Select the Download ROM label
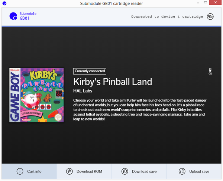 click(x=89, y=171)
